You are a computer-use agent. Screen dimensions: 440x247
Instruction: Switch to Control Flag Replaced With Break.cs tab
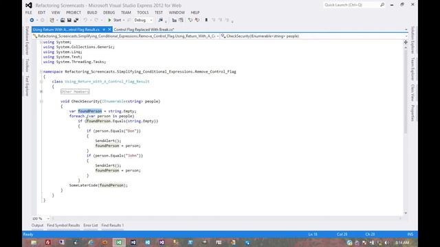(144, 30)
